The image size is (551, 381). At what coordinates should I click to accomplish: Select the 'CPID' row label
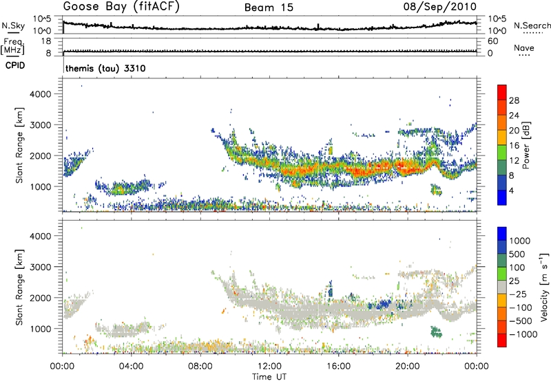pyautogui.click(x=15, y=65)
